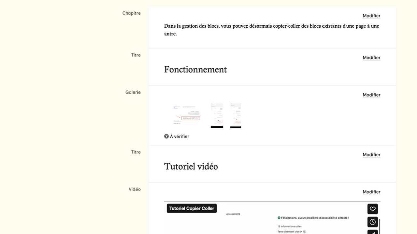Click the Chapitre block label
The height and width of the screenshot is (234, 417).
[x=131, y=13]
